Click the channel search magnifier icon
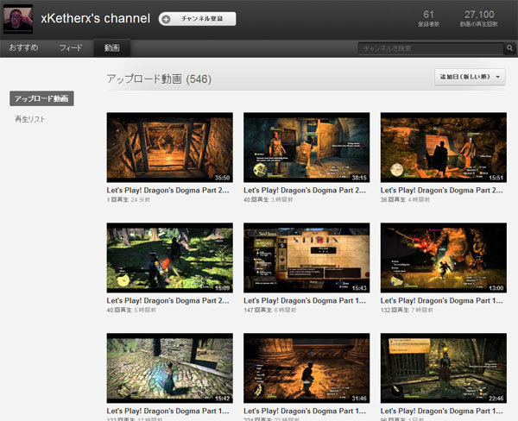This screenshot has width=518, height=421. (509, 48)
